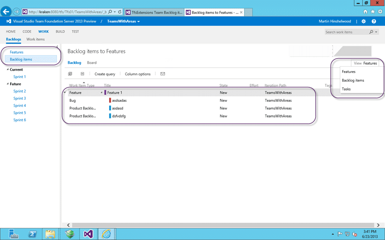Open Sprint 4 link
385x240 pixels.
point(20,106)
